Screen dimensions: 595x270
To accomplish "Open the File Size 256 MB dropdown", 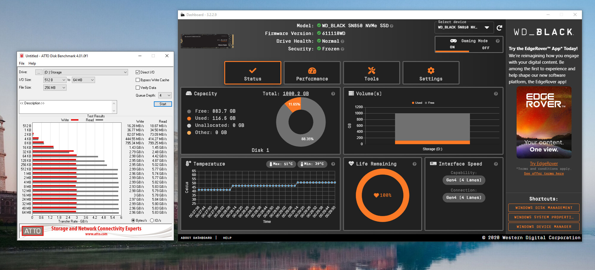I will pyautogui.click(x=55, y=87).
